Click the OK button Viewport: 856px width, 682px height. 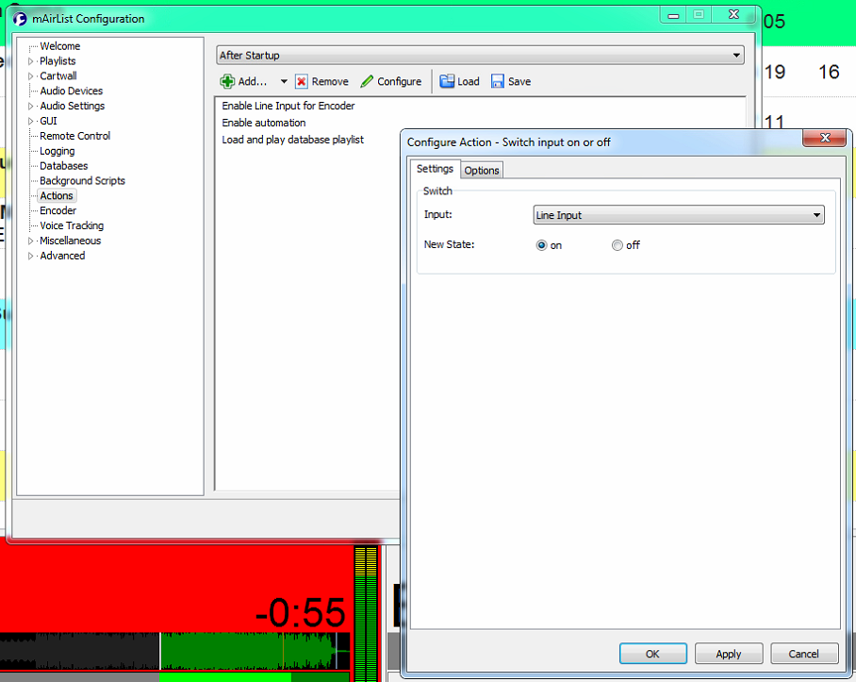[653, 654]
